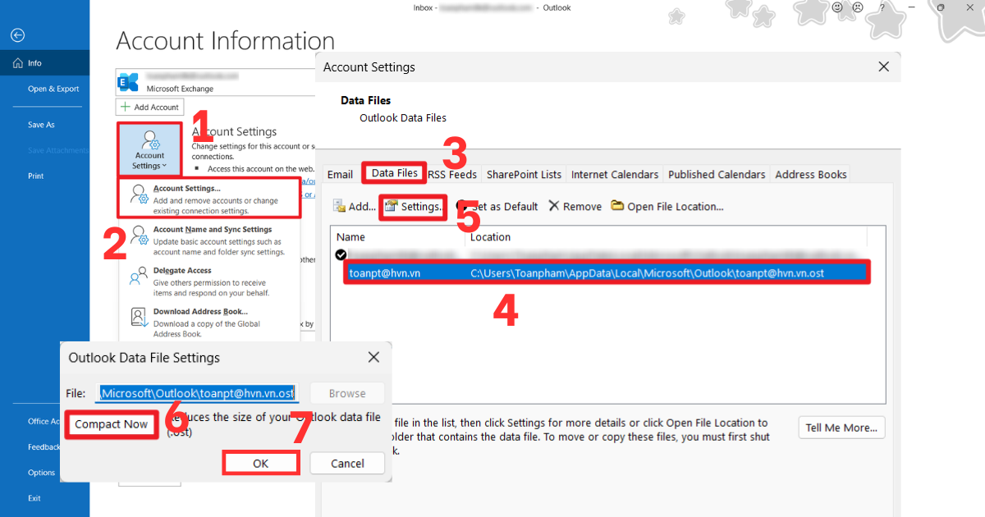Click the Set as Default icon
This screenshot has width=985, height=517.
coord(462,206)
